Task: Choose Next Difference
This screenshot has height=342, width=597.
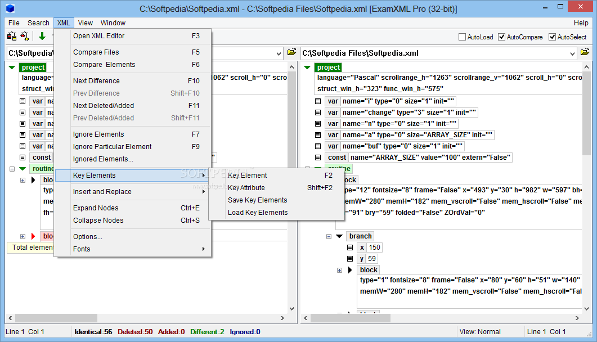Action: [133, 81]
